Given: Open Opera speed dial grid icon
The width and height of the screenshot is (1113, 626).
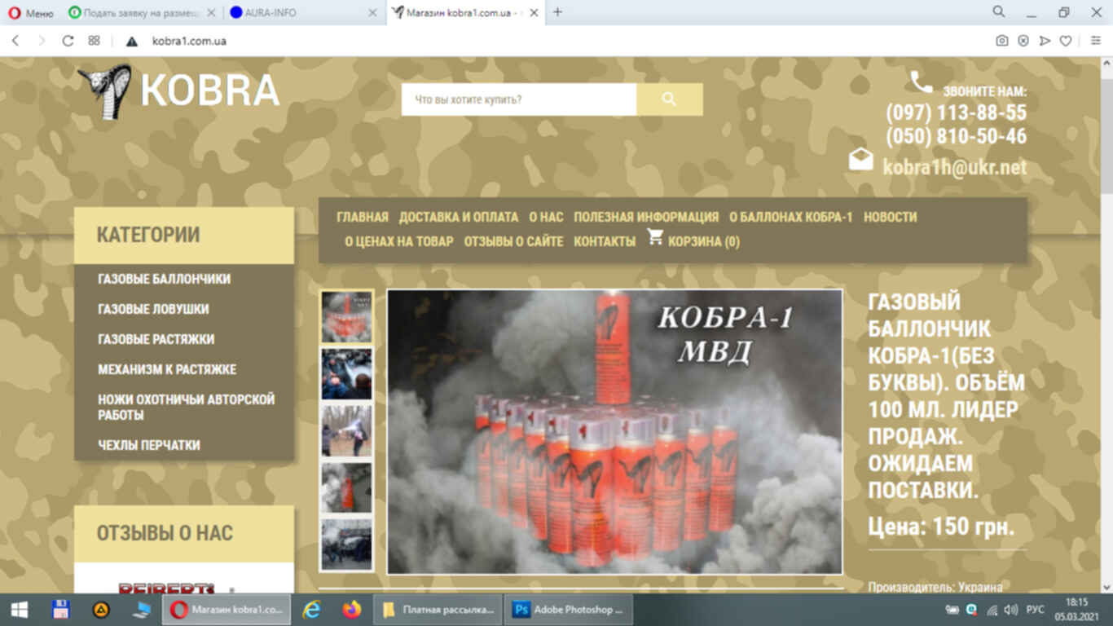Looking at the screenshot, I should (94, 41).
